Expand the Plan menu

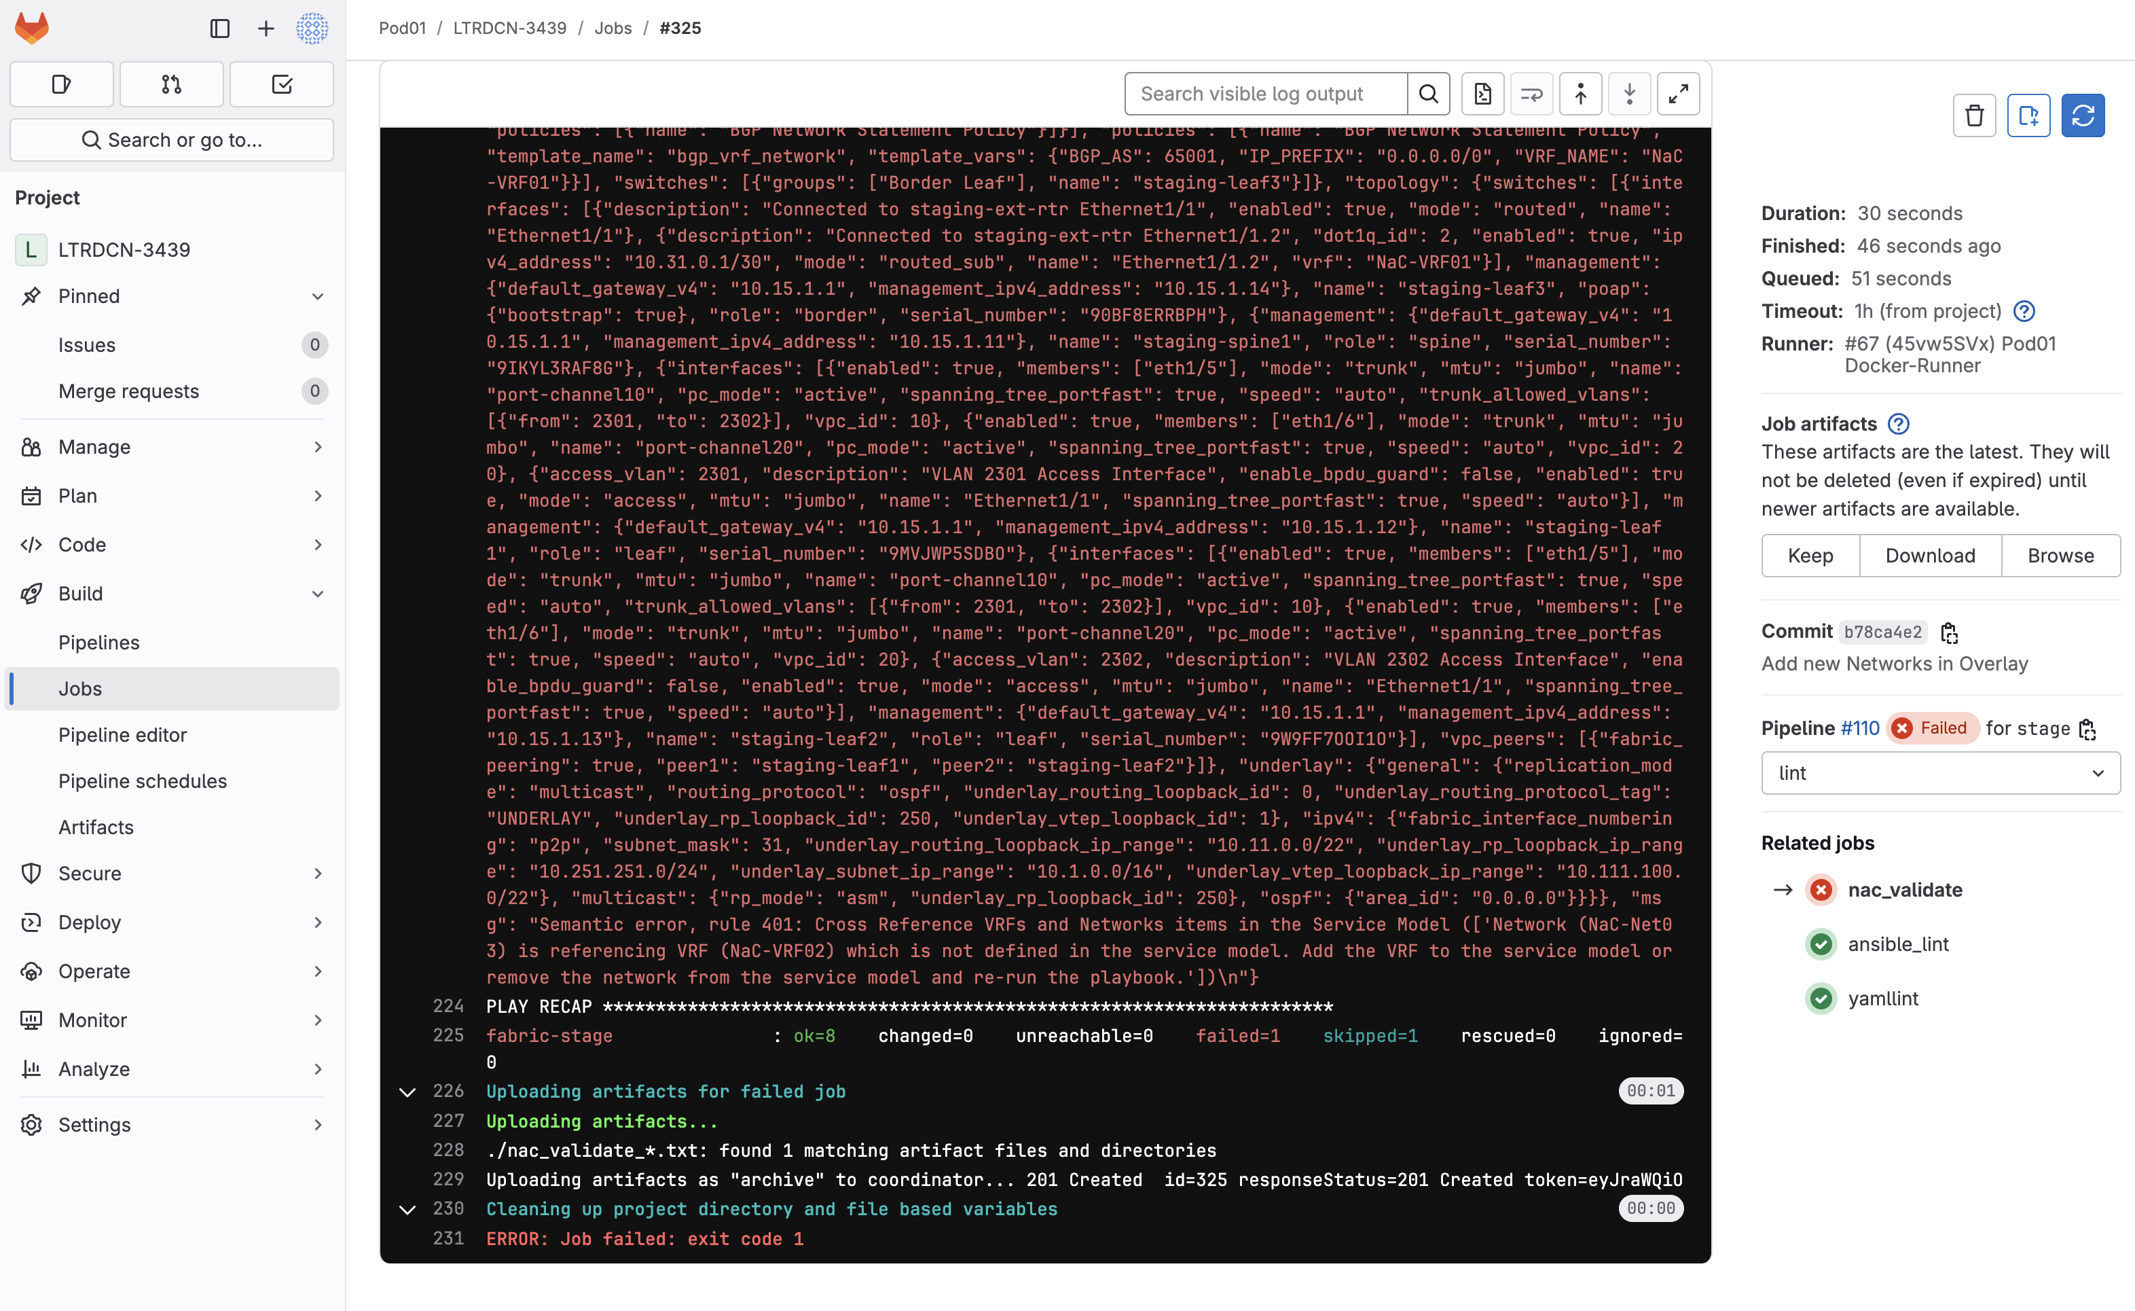172,496
